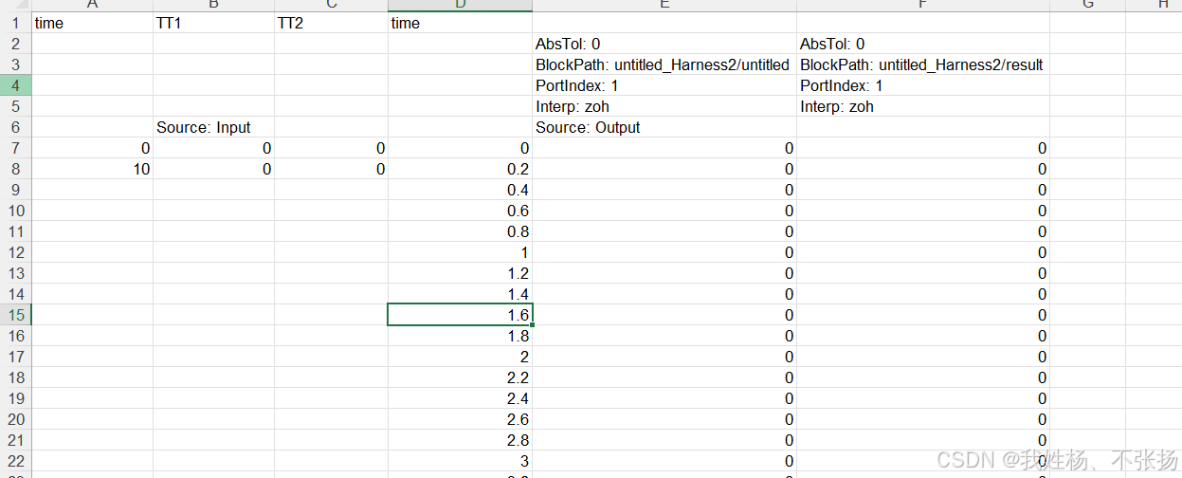The image size is (1182, 478).
Task: Click active cell D15 with 1.6
Action: (x=460, y=315)
